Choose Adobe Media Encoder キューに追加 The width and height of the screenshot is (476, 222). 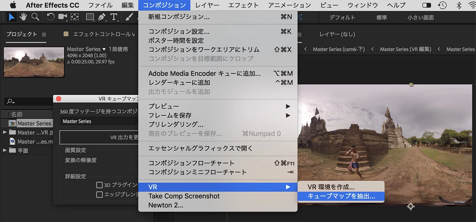(218, 74)
